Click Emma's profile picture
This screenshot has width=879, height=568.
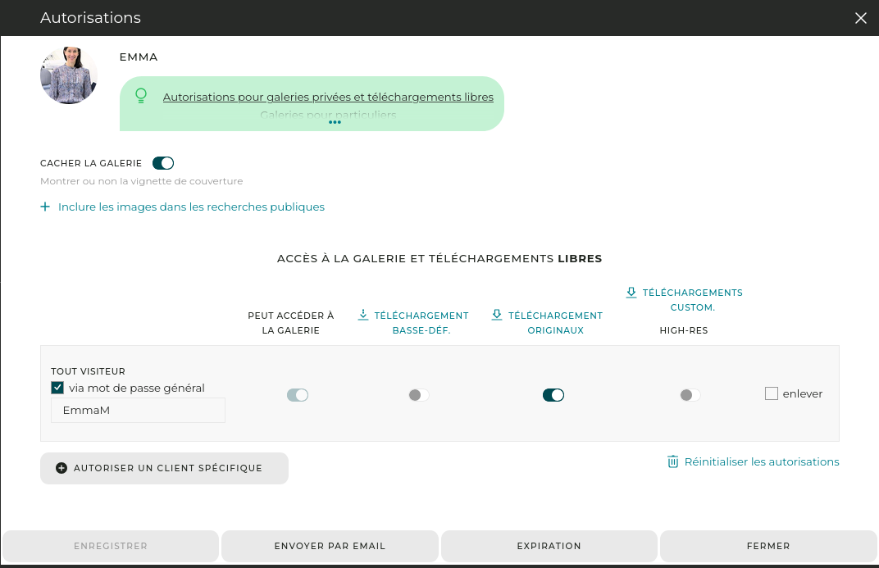point(69,75)
